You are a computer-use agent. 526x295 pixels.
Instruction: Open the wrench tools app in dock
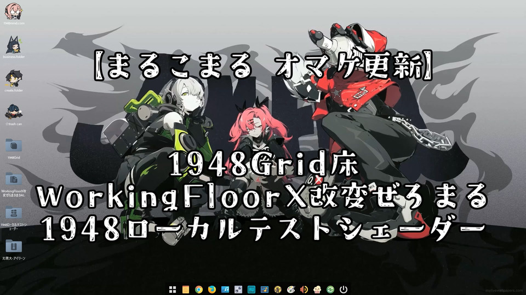pos(238,290)
